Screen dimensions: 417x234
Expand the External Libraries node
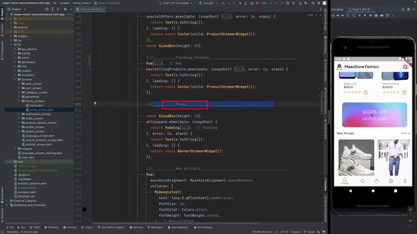7,201
